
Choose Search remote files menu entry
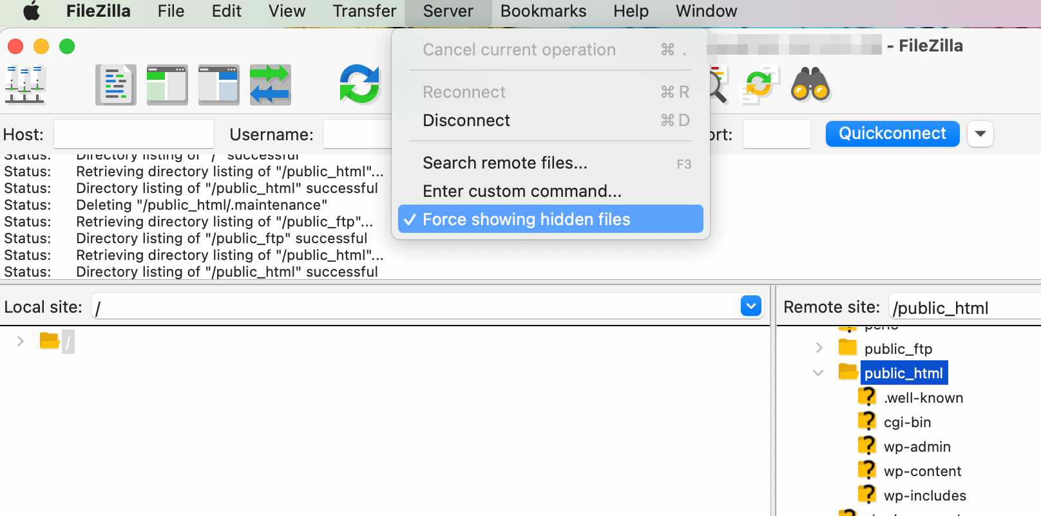tap(551, 163)
